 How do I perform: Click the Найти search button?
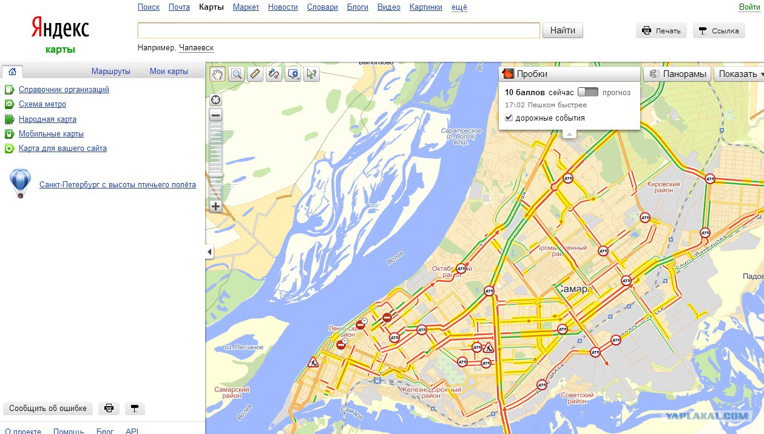(x=563, y=30)
